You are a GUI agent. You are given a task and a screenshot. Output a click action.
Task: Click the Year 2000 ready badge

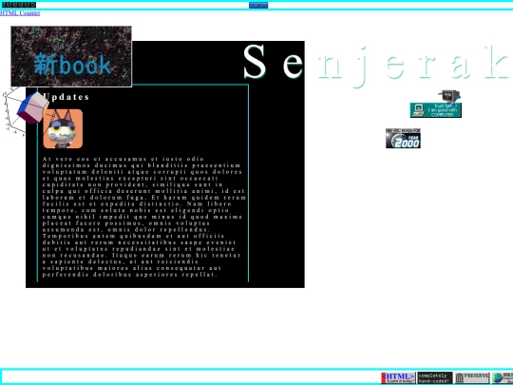pyautogui.click(x=403, y=139)
